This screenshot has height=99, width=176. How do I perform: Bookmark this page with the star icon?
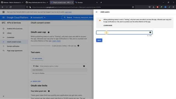click(x=133, y=7)
